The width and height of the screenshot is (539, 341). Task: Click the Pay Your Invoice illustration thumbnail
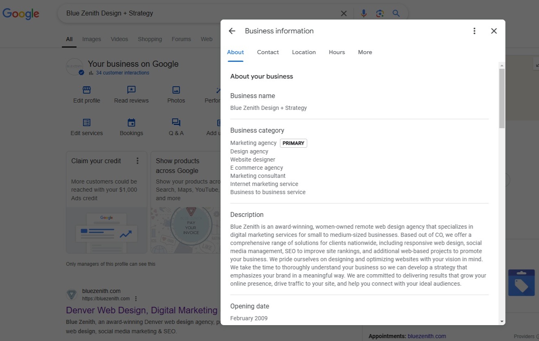185,230
